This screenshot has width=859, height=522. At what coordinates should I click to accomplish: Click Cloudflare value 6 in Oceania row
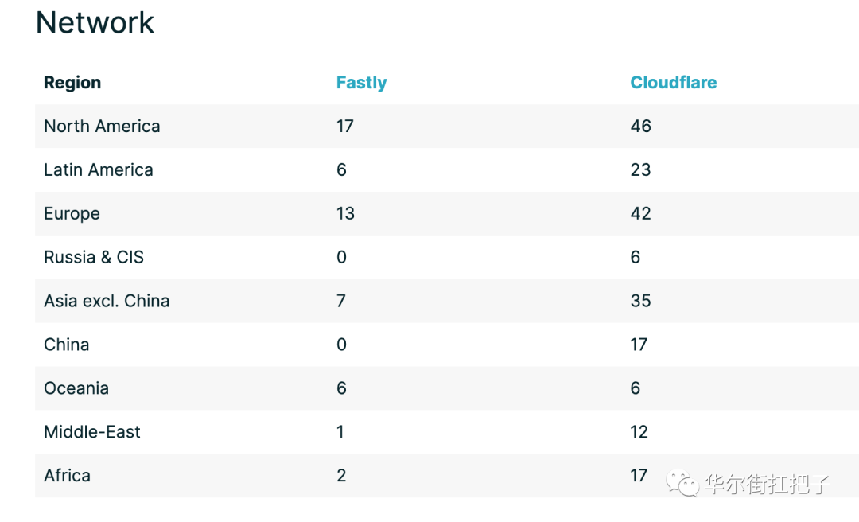(636, 388)
